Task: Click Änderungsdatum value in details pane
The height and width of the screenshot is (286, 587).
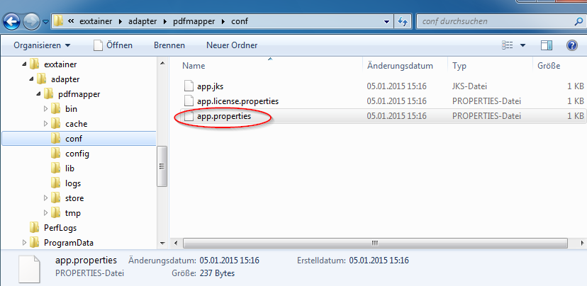Action: click(x=230, y=261)
